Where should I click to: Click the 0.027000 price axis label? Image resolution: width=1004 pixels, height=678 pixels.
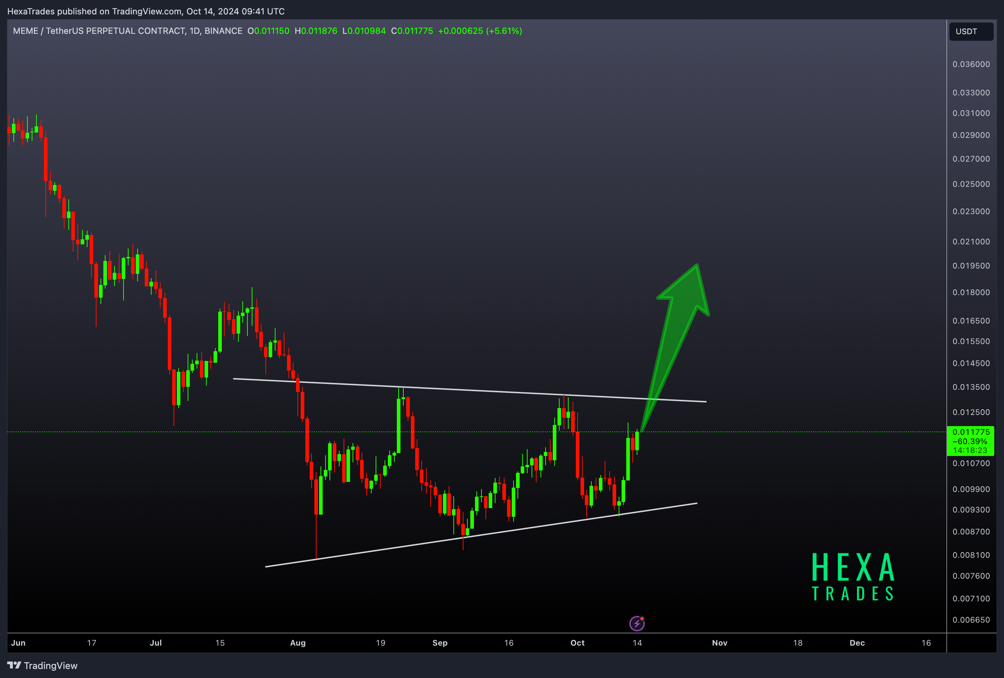tap(971, 159)
